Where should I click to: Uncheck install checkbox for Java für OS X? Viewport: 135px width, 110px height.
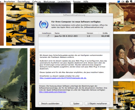48,36
